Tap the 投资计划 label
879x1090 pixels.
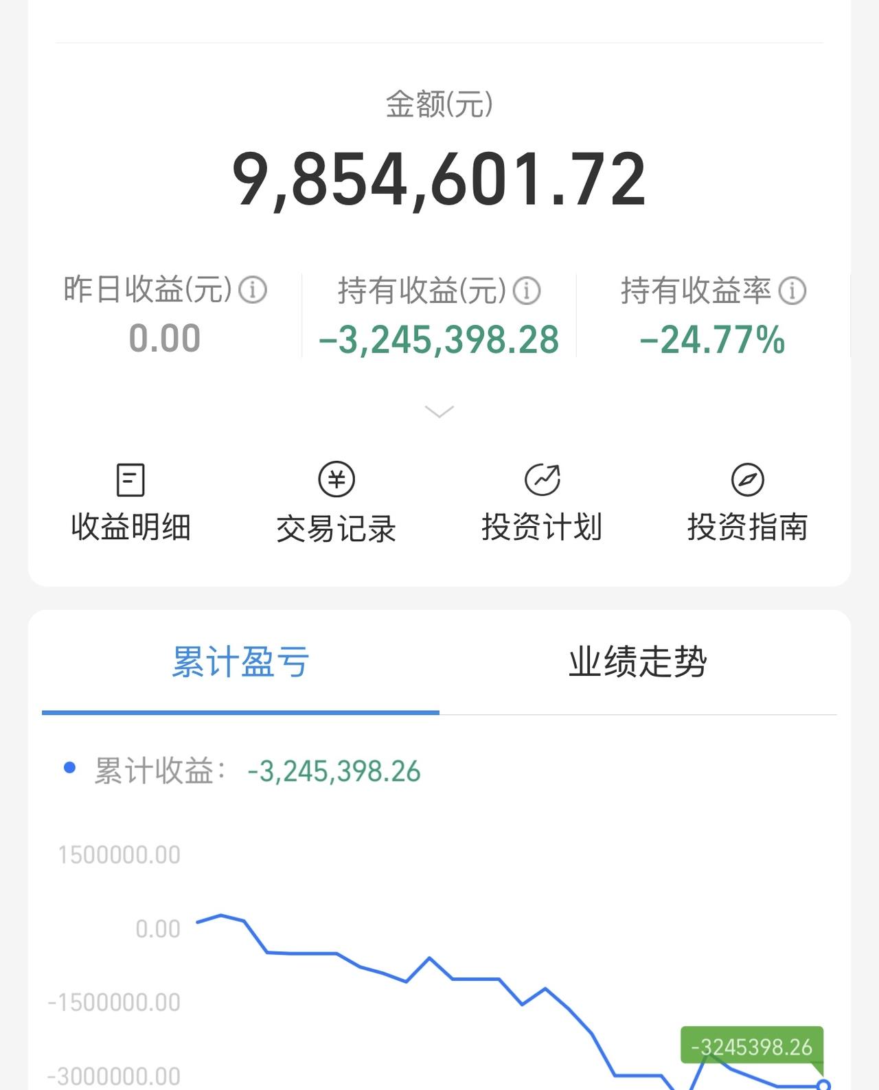pyautogui.click(x=542, y=527)
